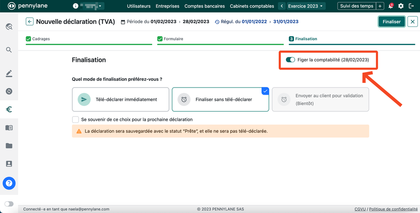
Task: Click the notifications bell icon
Action: tap(391, 6)
